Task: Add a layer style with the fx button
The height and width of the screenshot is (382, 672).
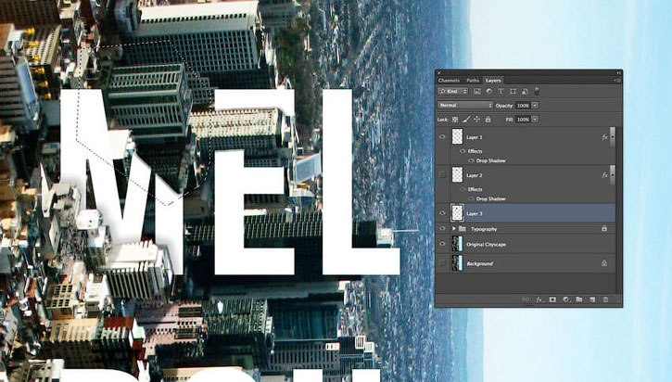Action: [539, 299]
